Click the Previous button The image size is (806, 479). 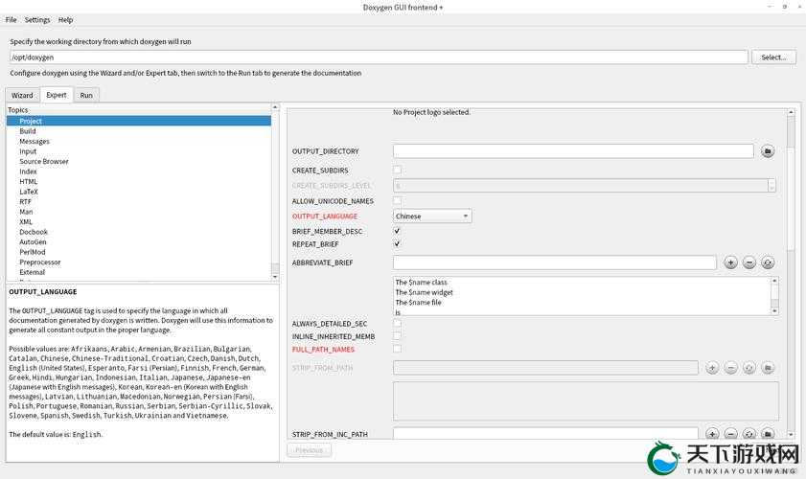309,450
